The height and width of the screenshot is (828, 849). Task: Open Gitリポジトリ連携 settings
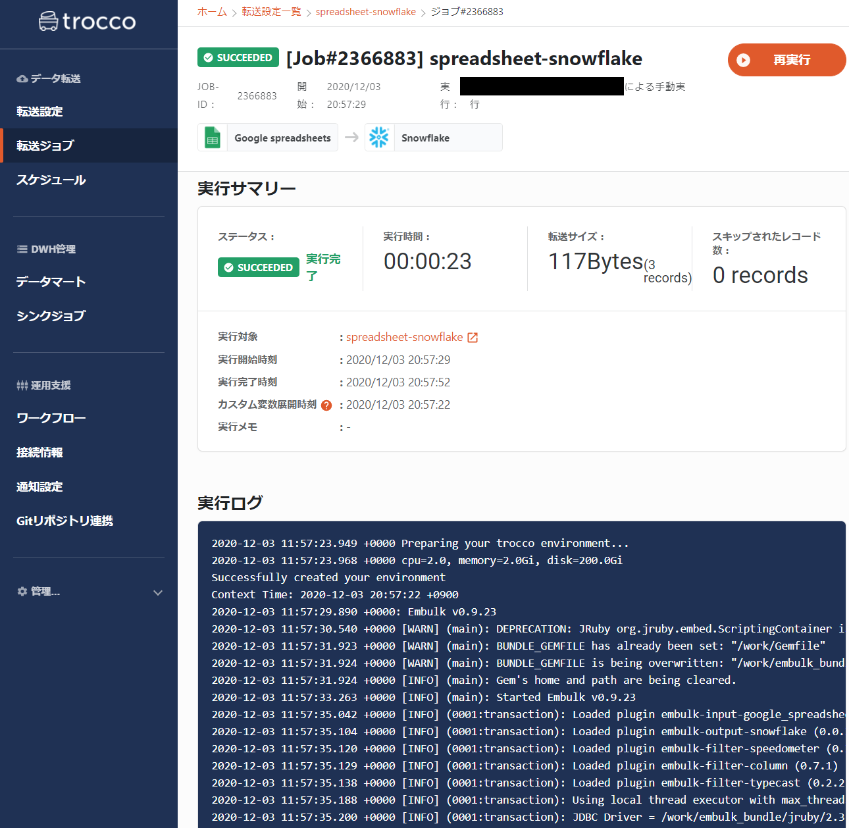[64, 520]
